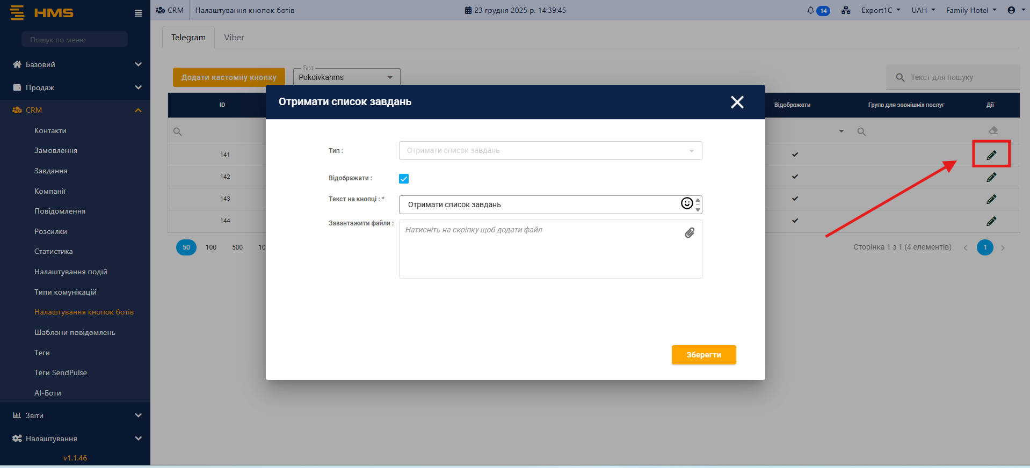Open the Family Hotel dropdown
This screenshot has height=468, width=1030.
pyautogui.click(x=970, y=10)
